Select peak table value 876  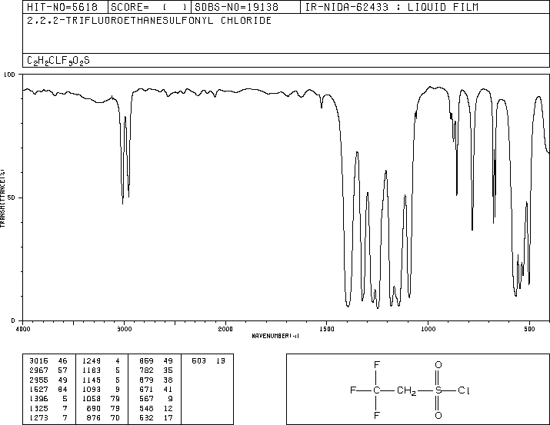coord(94,417)
